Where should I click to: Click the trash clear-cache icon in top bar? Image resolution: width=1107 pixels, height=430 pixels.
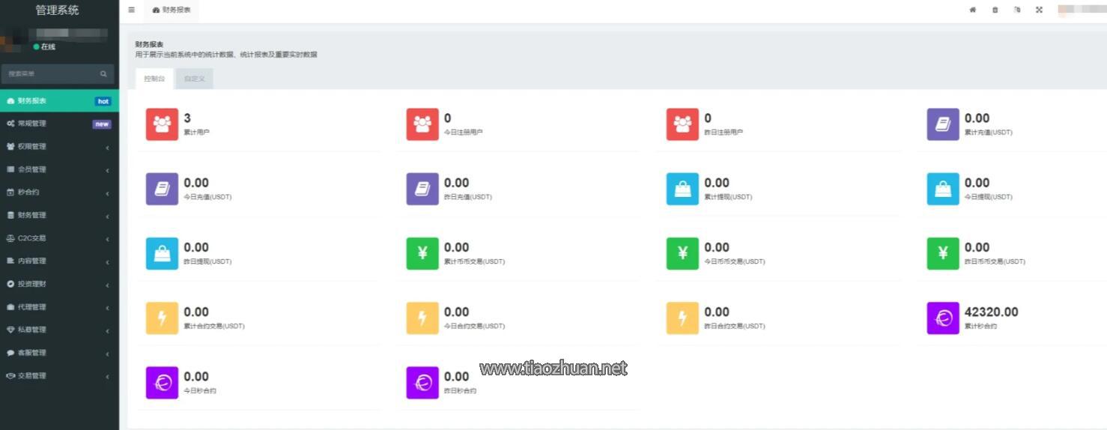[995, 10]
